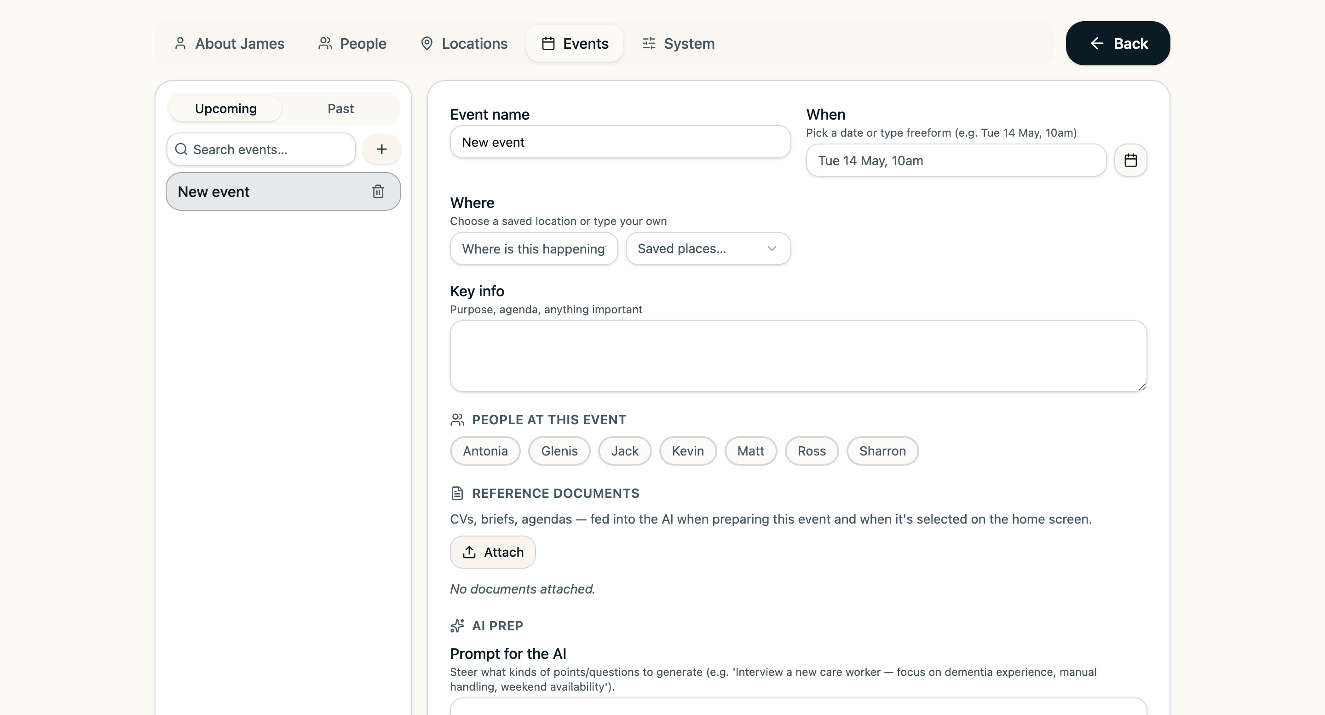Expand the Saved places dropdown
Viewport: 1325px width, 715px height.
708,248
